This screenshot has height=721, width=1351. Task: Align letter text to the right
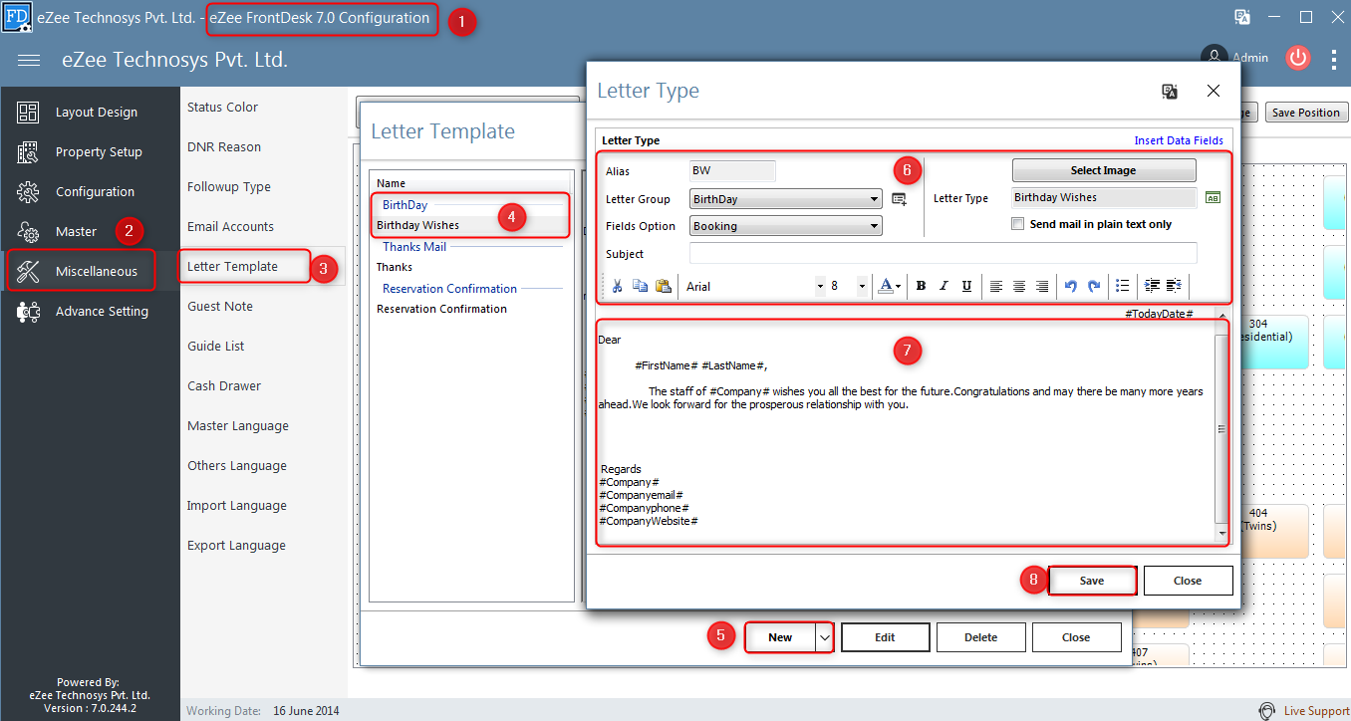(1042, 286)
